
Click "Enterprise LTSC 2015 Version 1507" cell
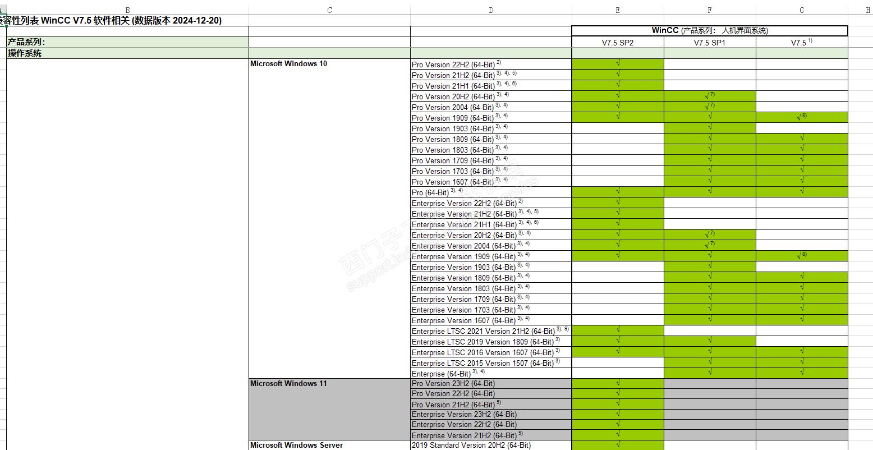click(491, 363)
